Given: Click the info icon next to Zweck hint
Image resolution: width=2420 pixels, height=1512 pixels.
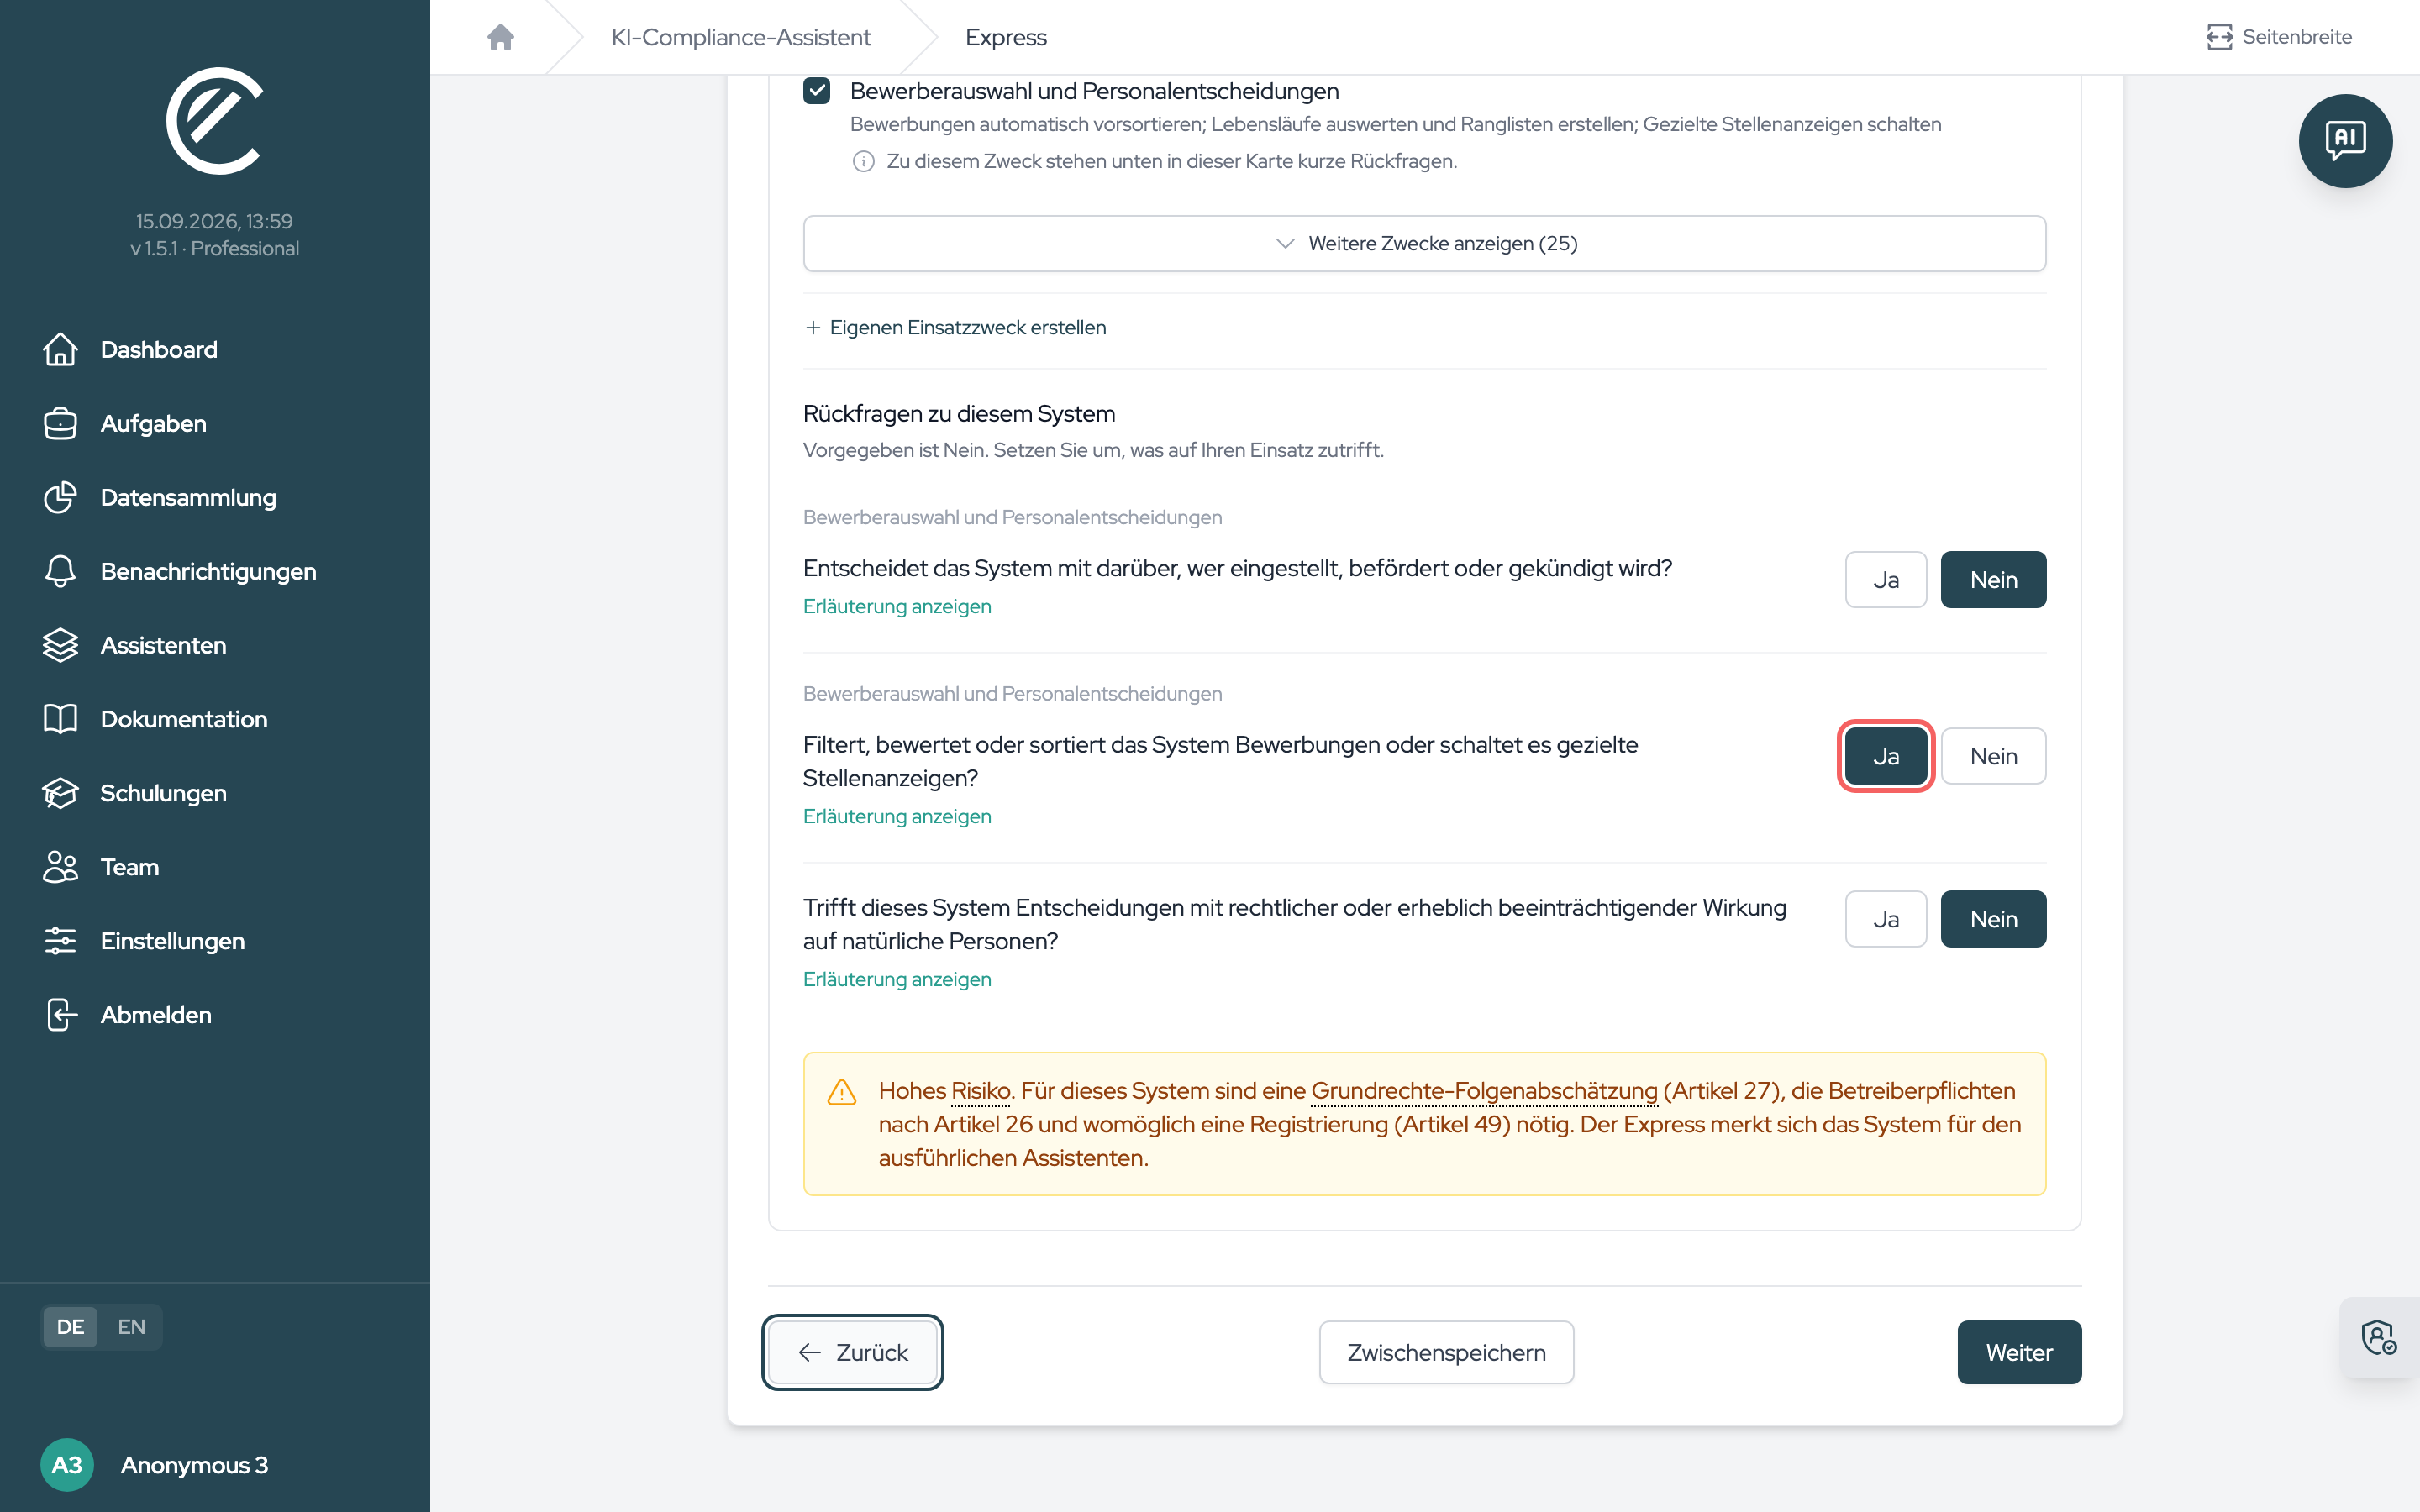Looking at the screenshot, I should pos(863,161).
